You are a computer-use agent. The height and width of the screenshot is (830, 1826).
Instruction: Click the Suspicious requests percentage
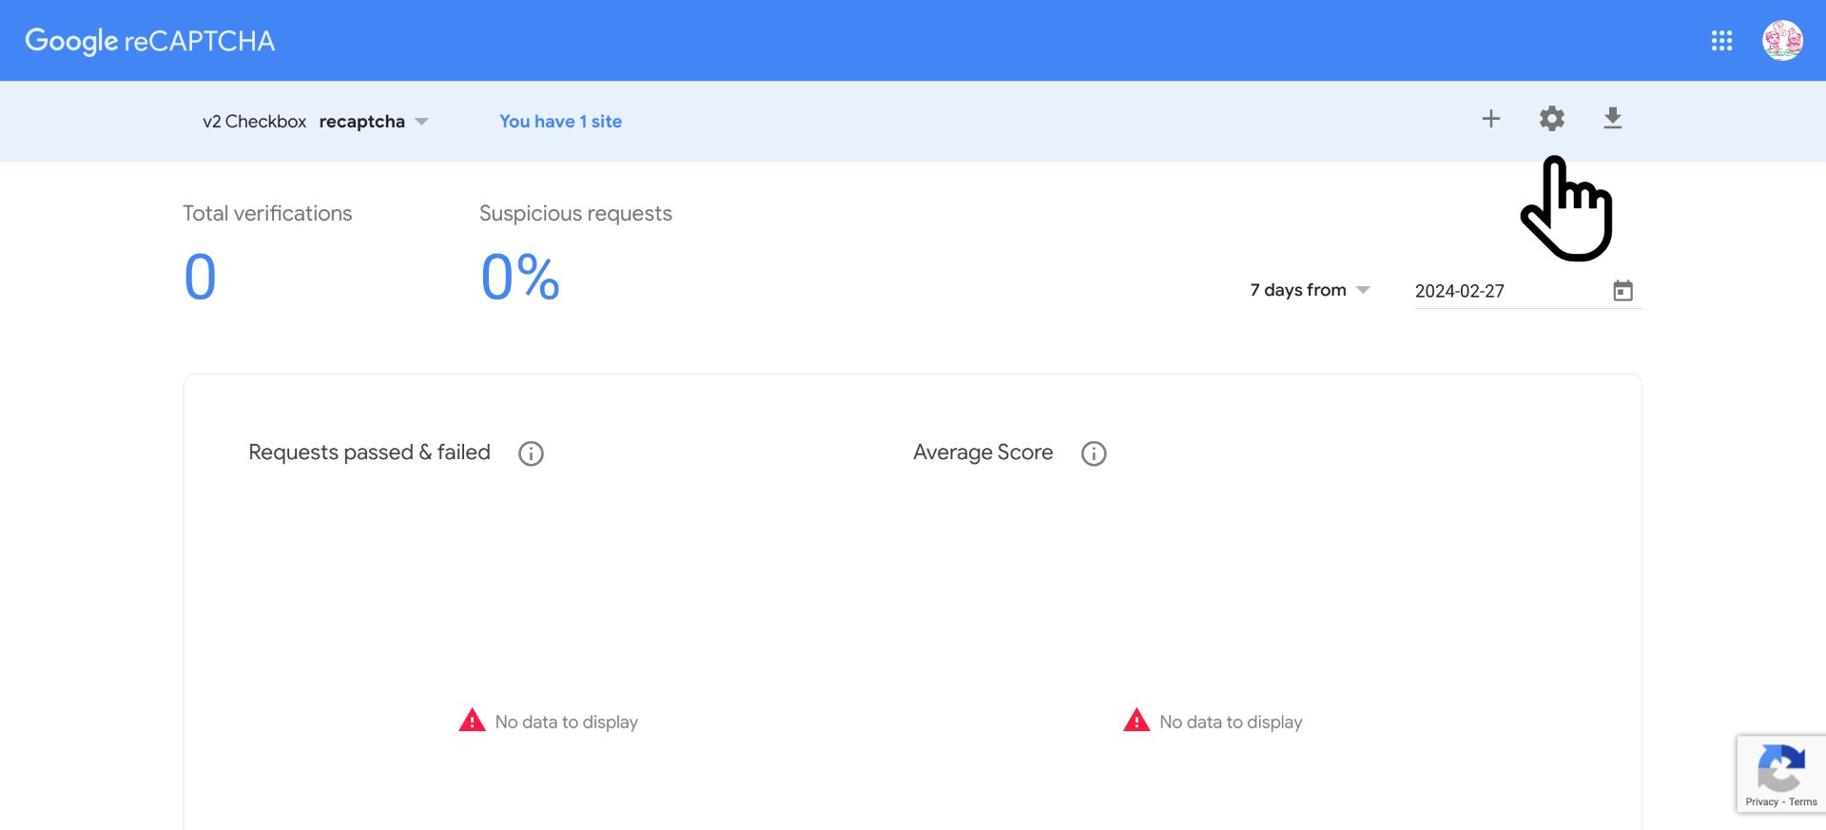click(520, 278)
